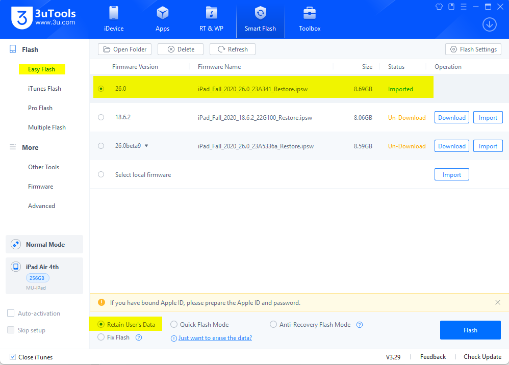509x365 pixels.
Task: Click the Feedback link
Action: pos(433,356)
